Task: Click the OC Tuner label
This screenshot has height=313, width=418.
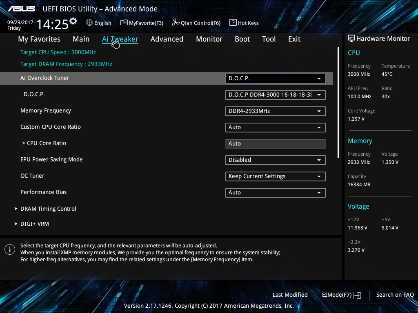Action: [x=32, y=176]
